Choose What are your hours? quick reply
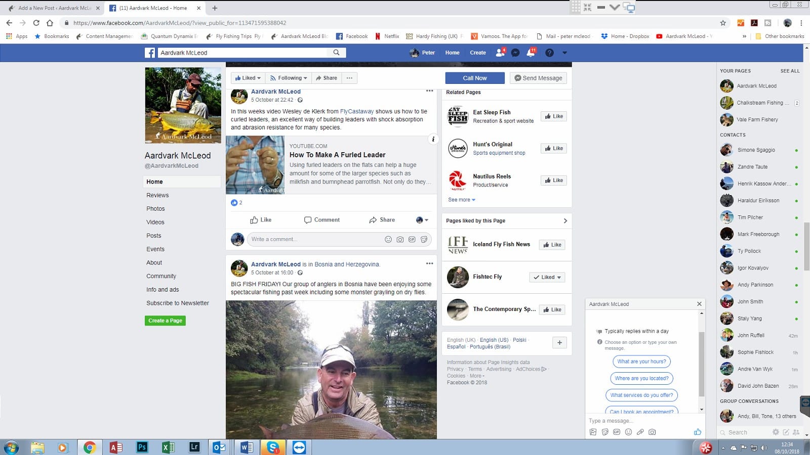The height and width of the screenshot is (455, 810). 641,361
